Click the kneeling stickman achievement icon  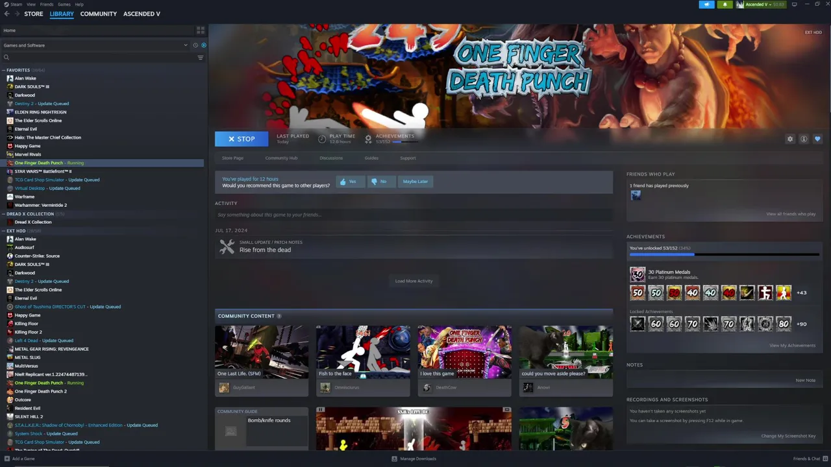pos(765,293)
